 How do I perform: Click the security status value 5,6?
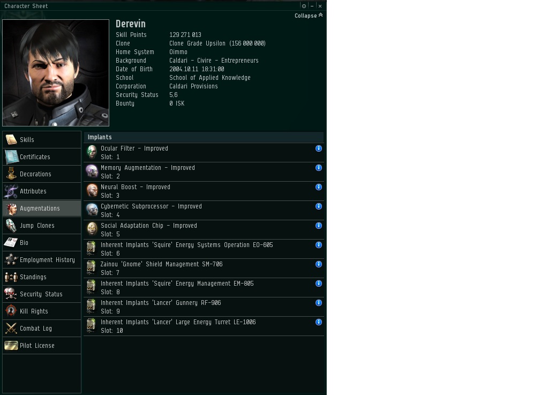174,95
